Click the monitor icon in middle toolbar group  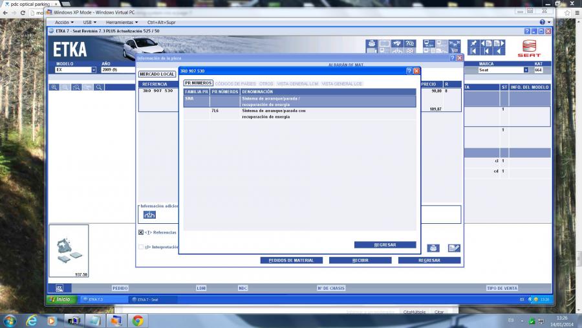[x=429, y=43]
